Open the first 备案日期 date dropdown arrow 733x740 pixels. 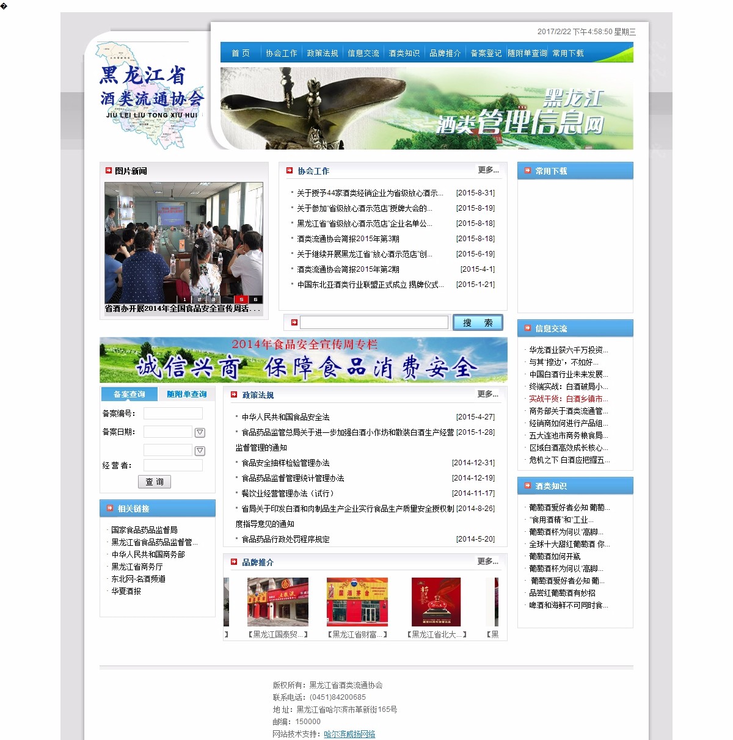pyautogui.click(x=200, y=432)
